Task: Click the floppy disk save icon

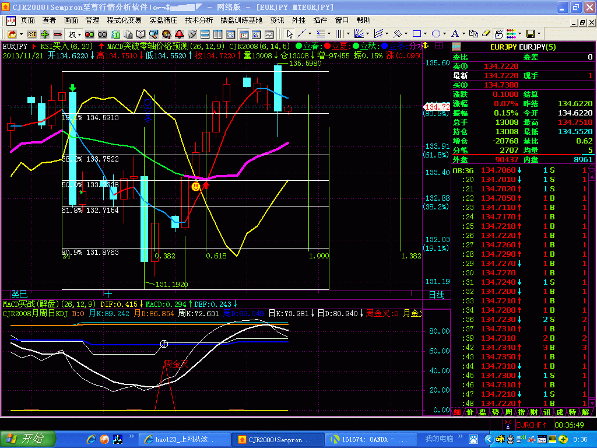Action: pyautogui.click(x=531, y=34)
